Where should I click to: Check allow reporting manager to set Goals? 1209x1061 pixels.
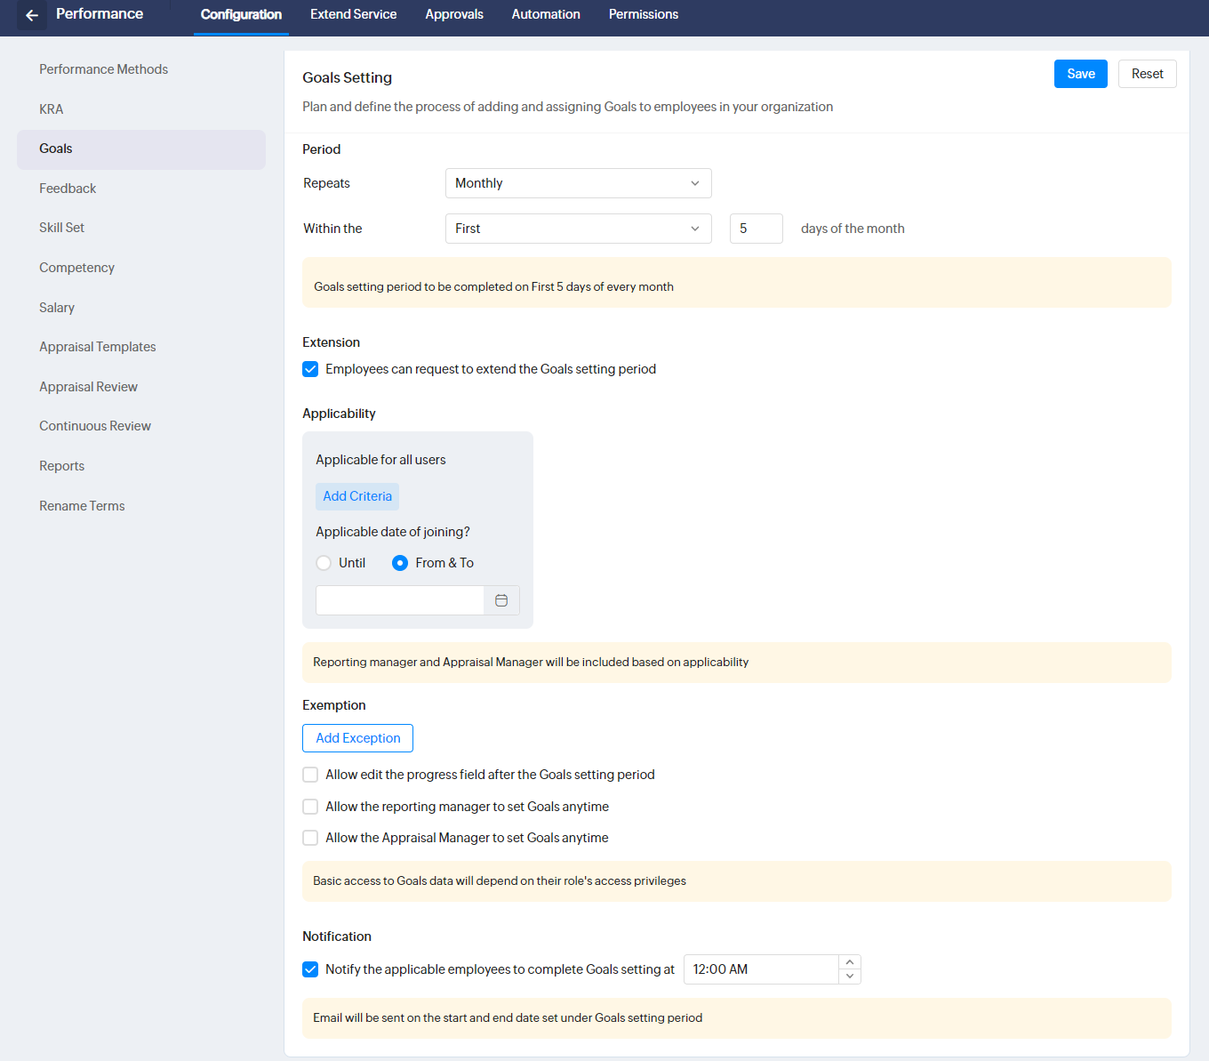click(310, 807)
